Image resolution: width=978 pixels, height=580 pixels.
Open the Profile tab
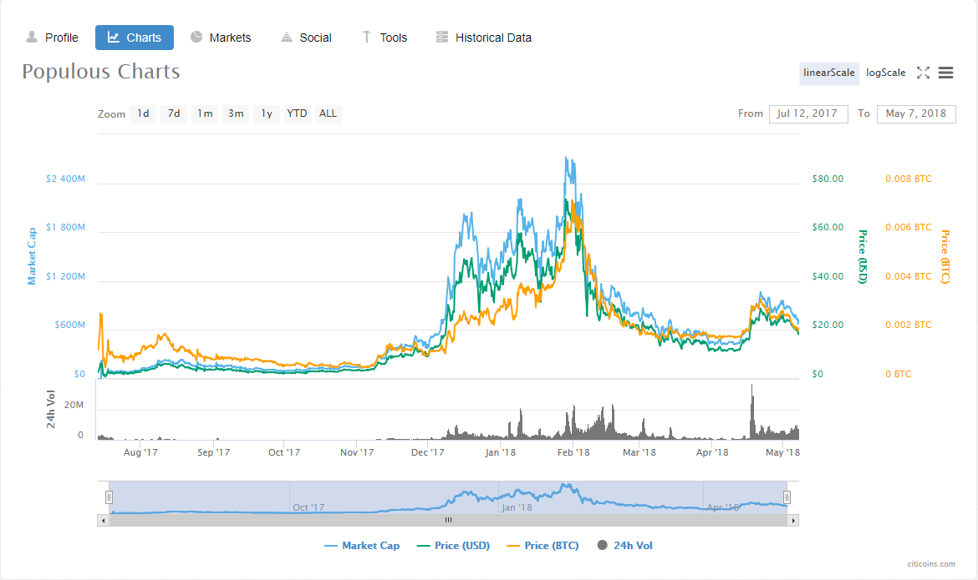tap(52, 38)
